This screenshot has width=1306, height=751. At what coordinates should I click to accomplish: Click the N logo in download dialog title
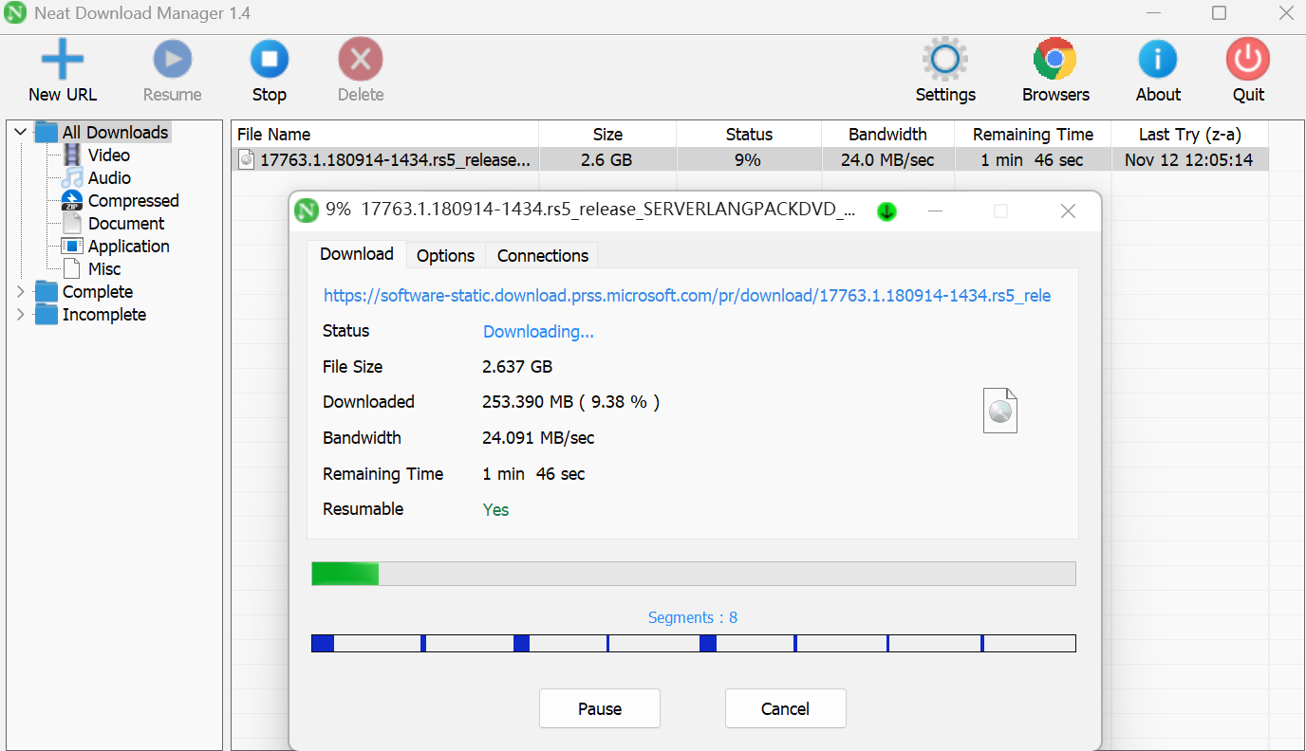coord(306,211)
